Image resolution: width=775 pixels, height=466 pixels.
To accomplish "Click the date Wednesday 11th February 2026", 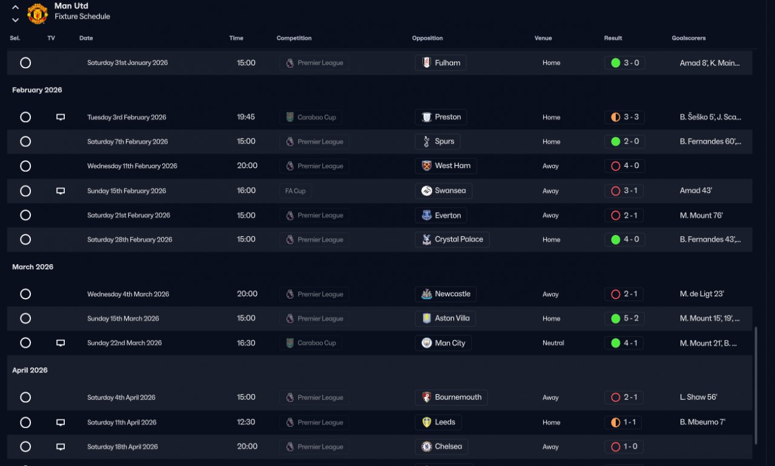I will 132,166.
